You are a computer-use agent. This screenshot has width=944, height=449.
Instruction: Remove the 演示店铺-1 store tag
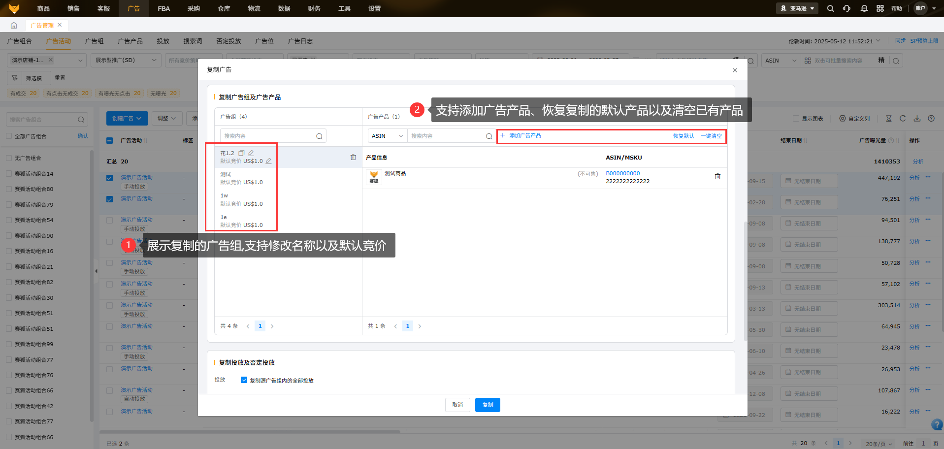click(50, 60)
